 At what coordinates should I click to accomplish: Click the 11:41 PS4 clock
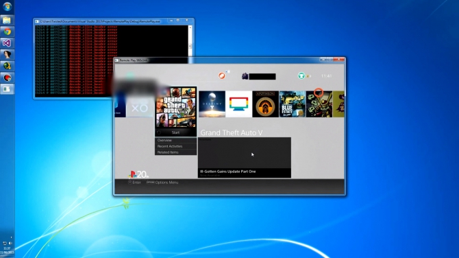(x=326, y=76)
